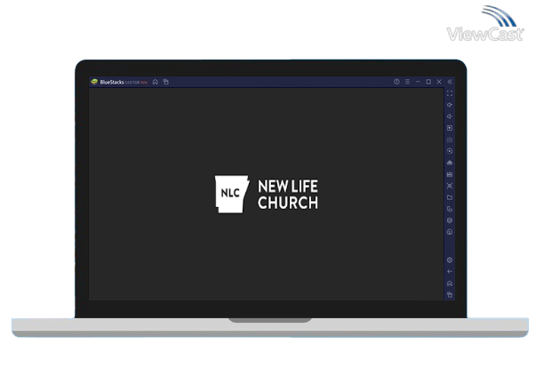Click the fifth icon in the right sidebar
The height and width of the screenshot is (368, 535).
pyautogui.click(x=450, y=140)
